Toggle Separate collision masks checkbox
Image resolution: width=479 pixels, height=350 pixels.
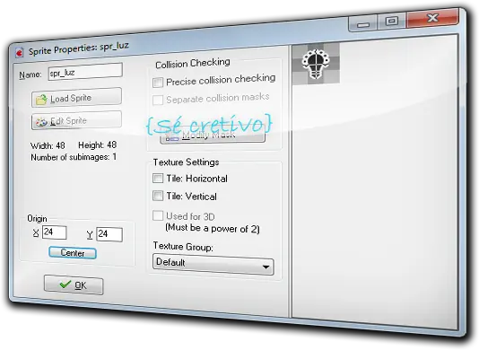pyautogui.click(x=158, y=100)
